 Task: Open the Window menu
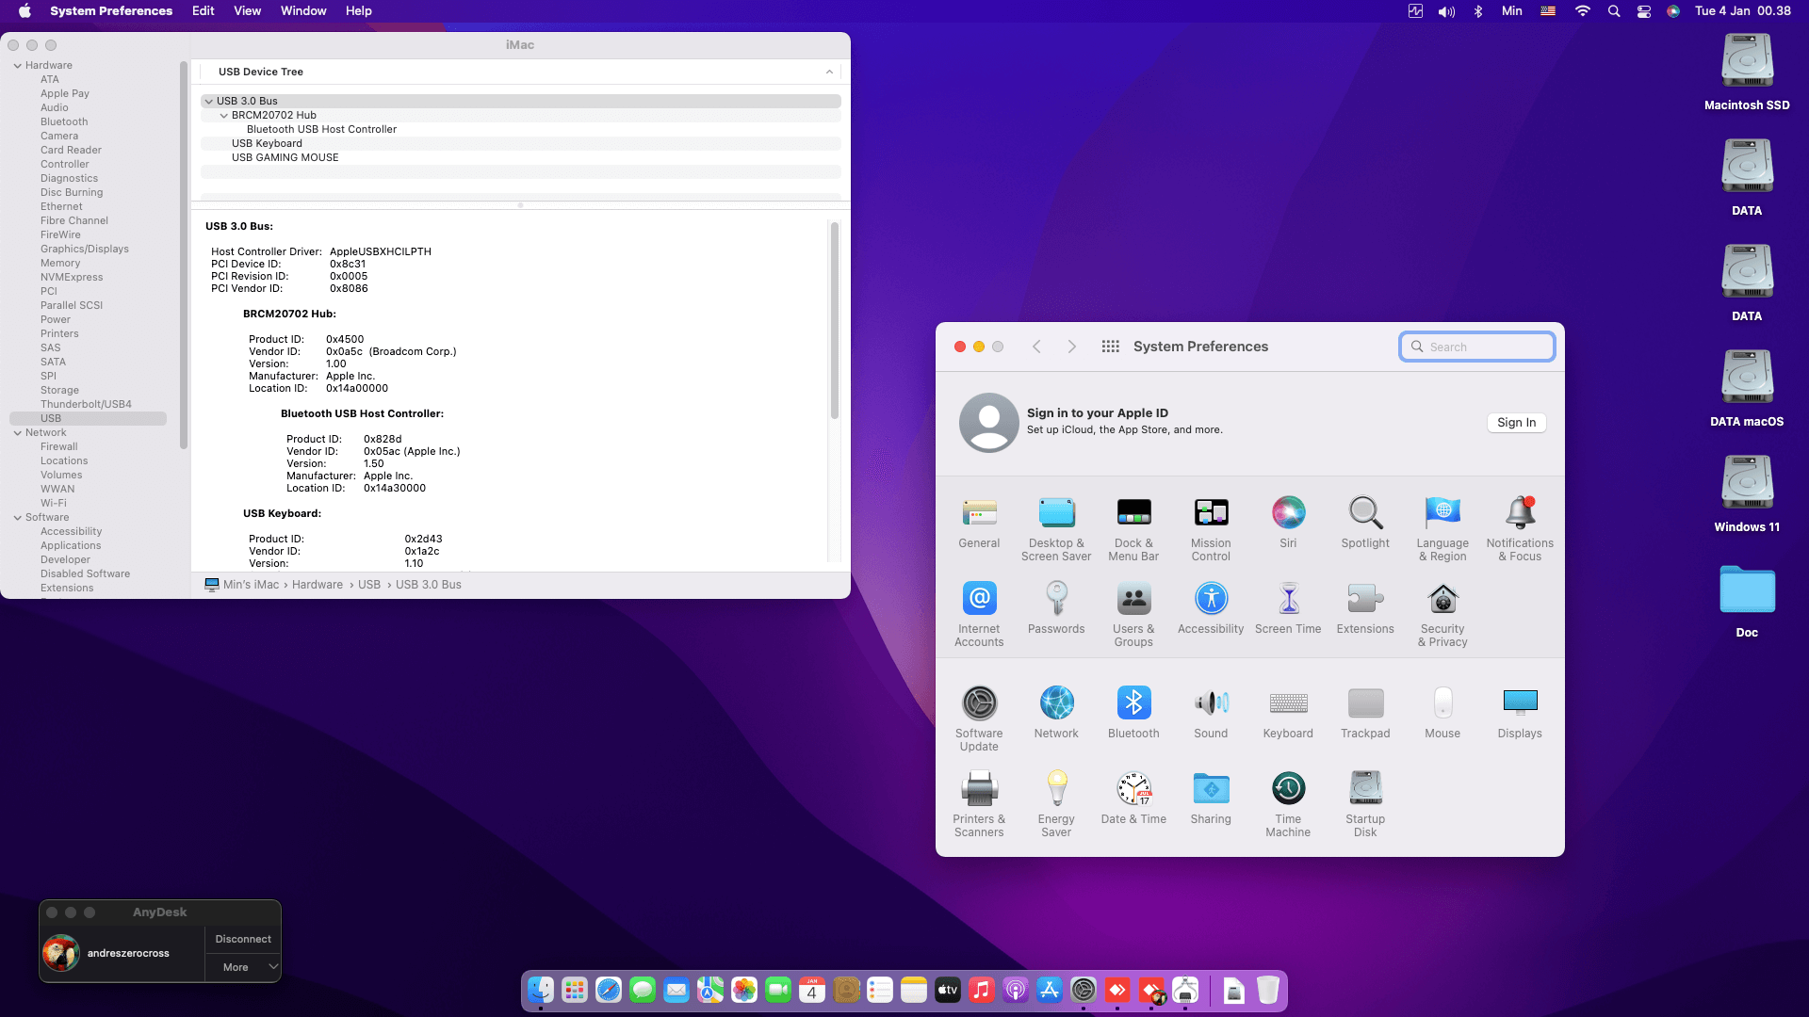pos(303,11)
